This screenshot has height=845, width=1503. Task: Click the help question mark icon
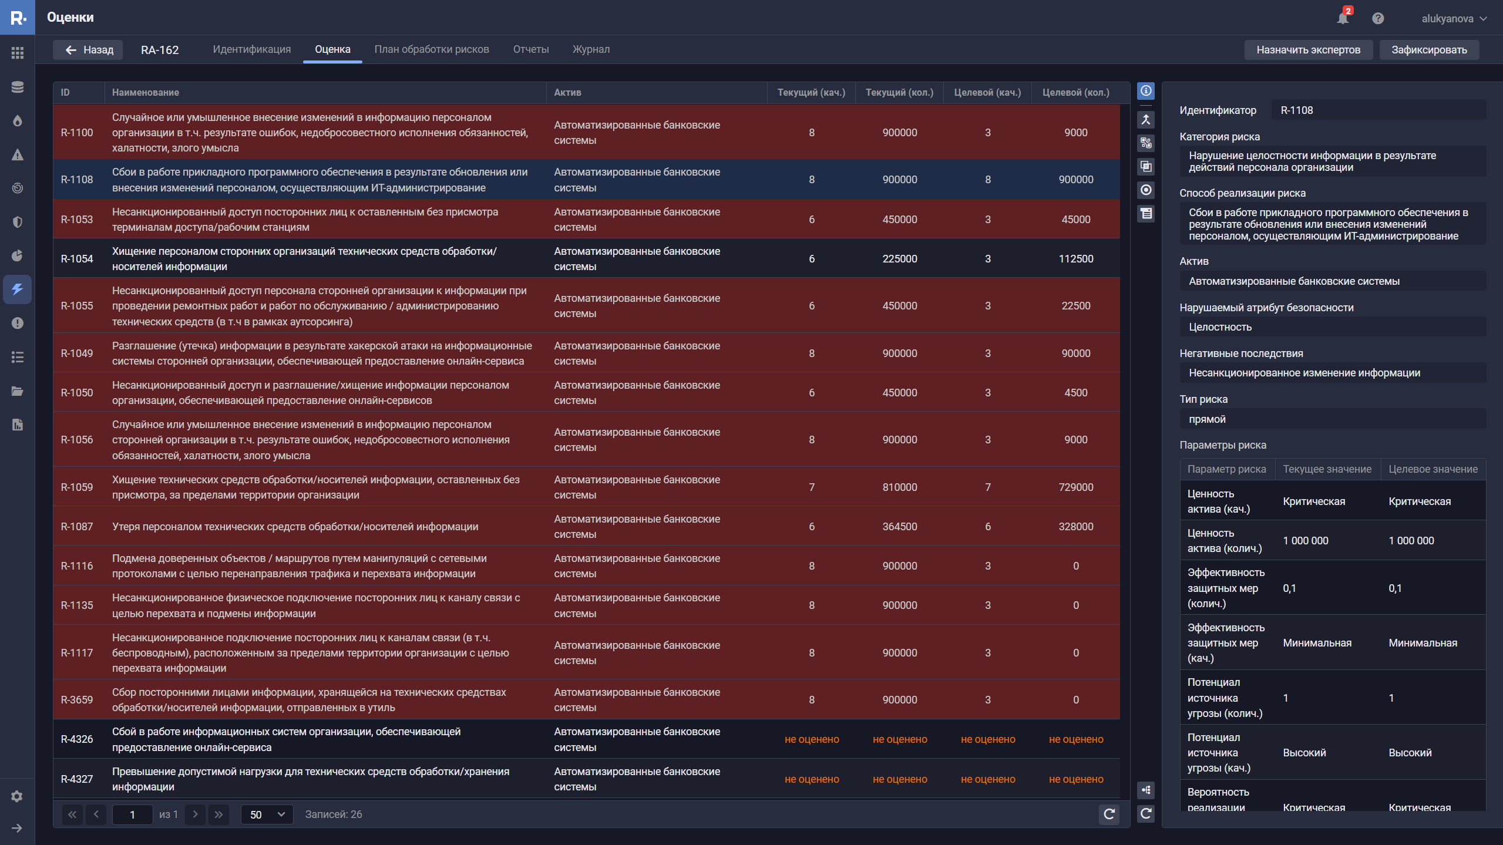tap(1378, 18)
